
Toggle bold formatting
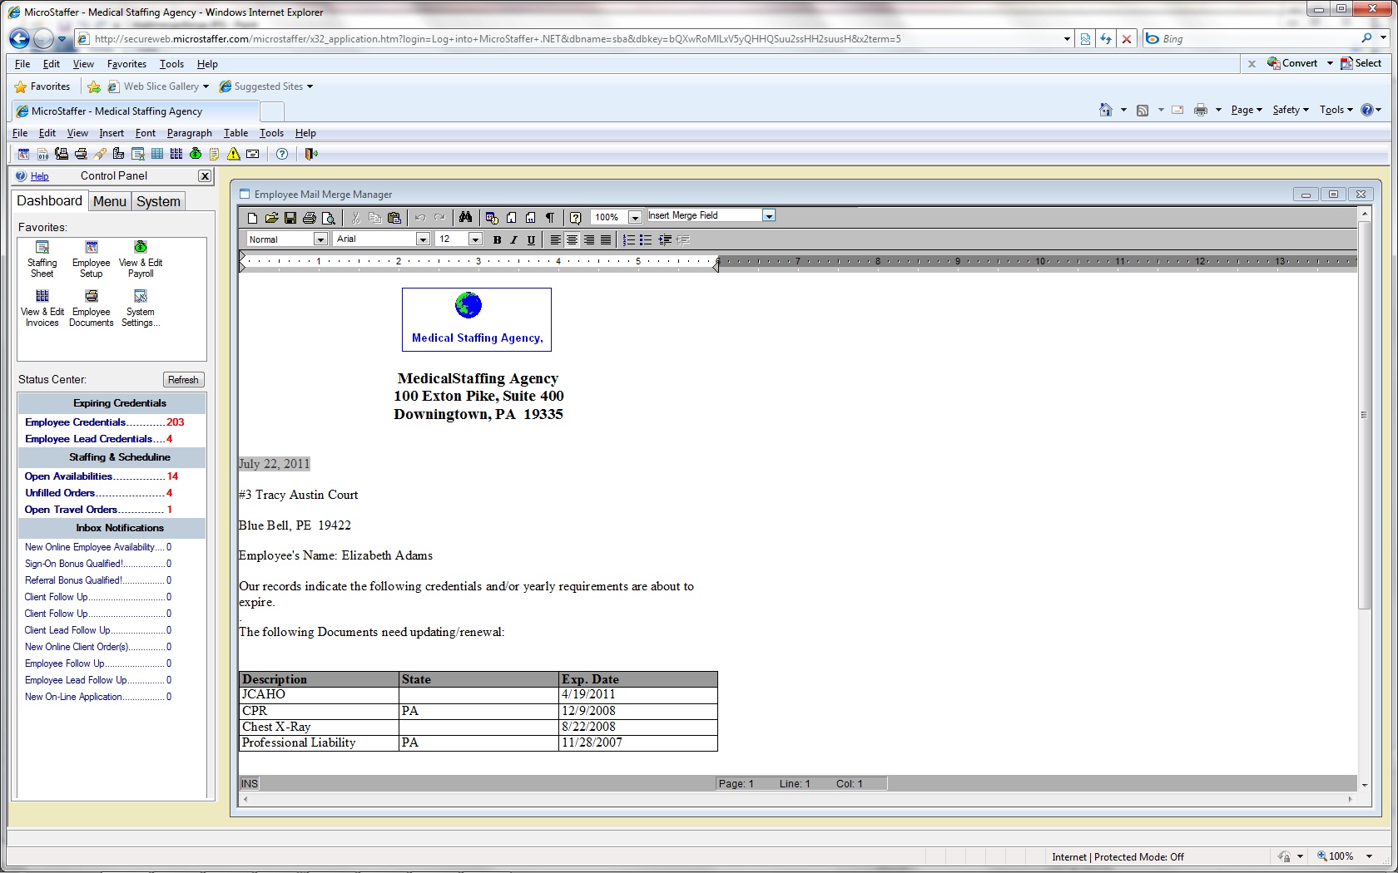(497, 240)
